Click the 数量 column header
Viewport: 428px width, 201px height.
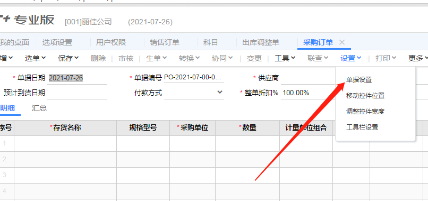click(247, 128)
